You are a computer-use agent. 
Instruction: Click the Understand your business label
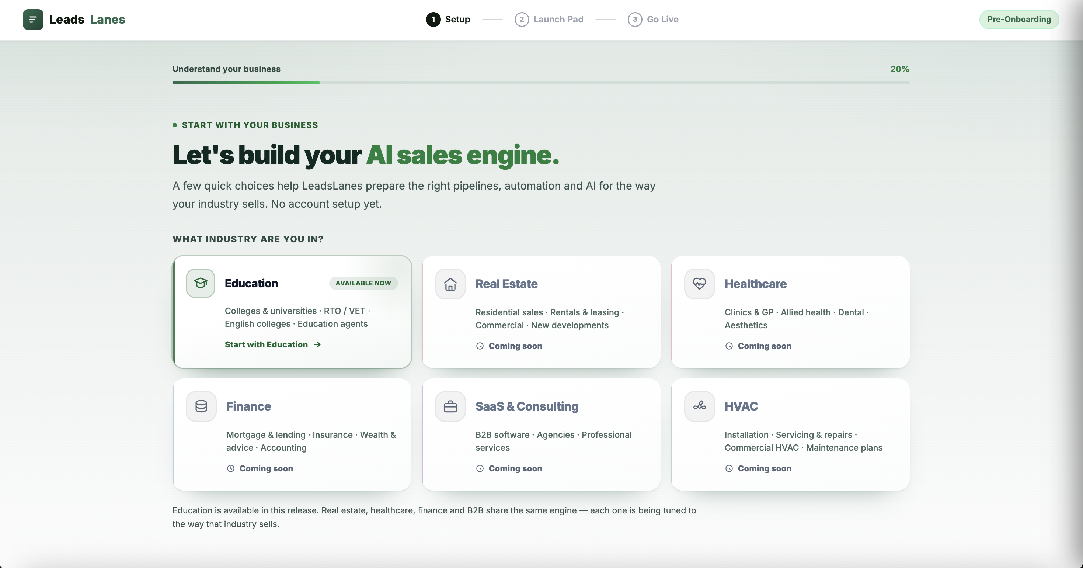pyautogui.click(x=226, y=69)
